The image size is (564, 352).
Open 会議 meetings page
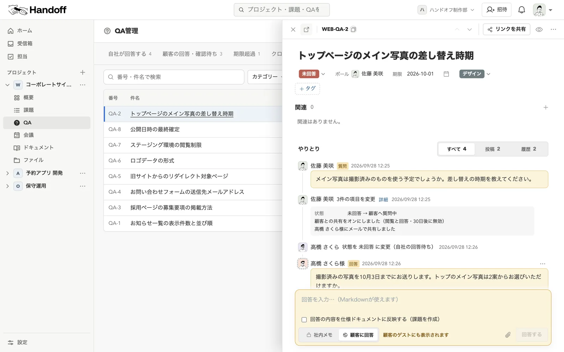tap(47, 135)
